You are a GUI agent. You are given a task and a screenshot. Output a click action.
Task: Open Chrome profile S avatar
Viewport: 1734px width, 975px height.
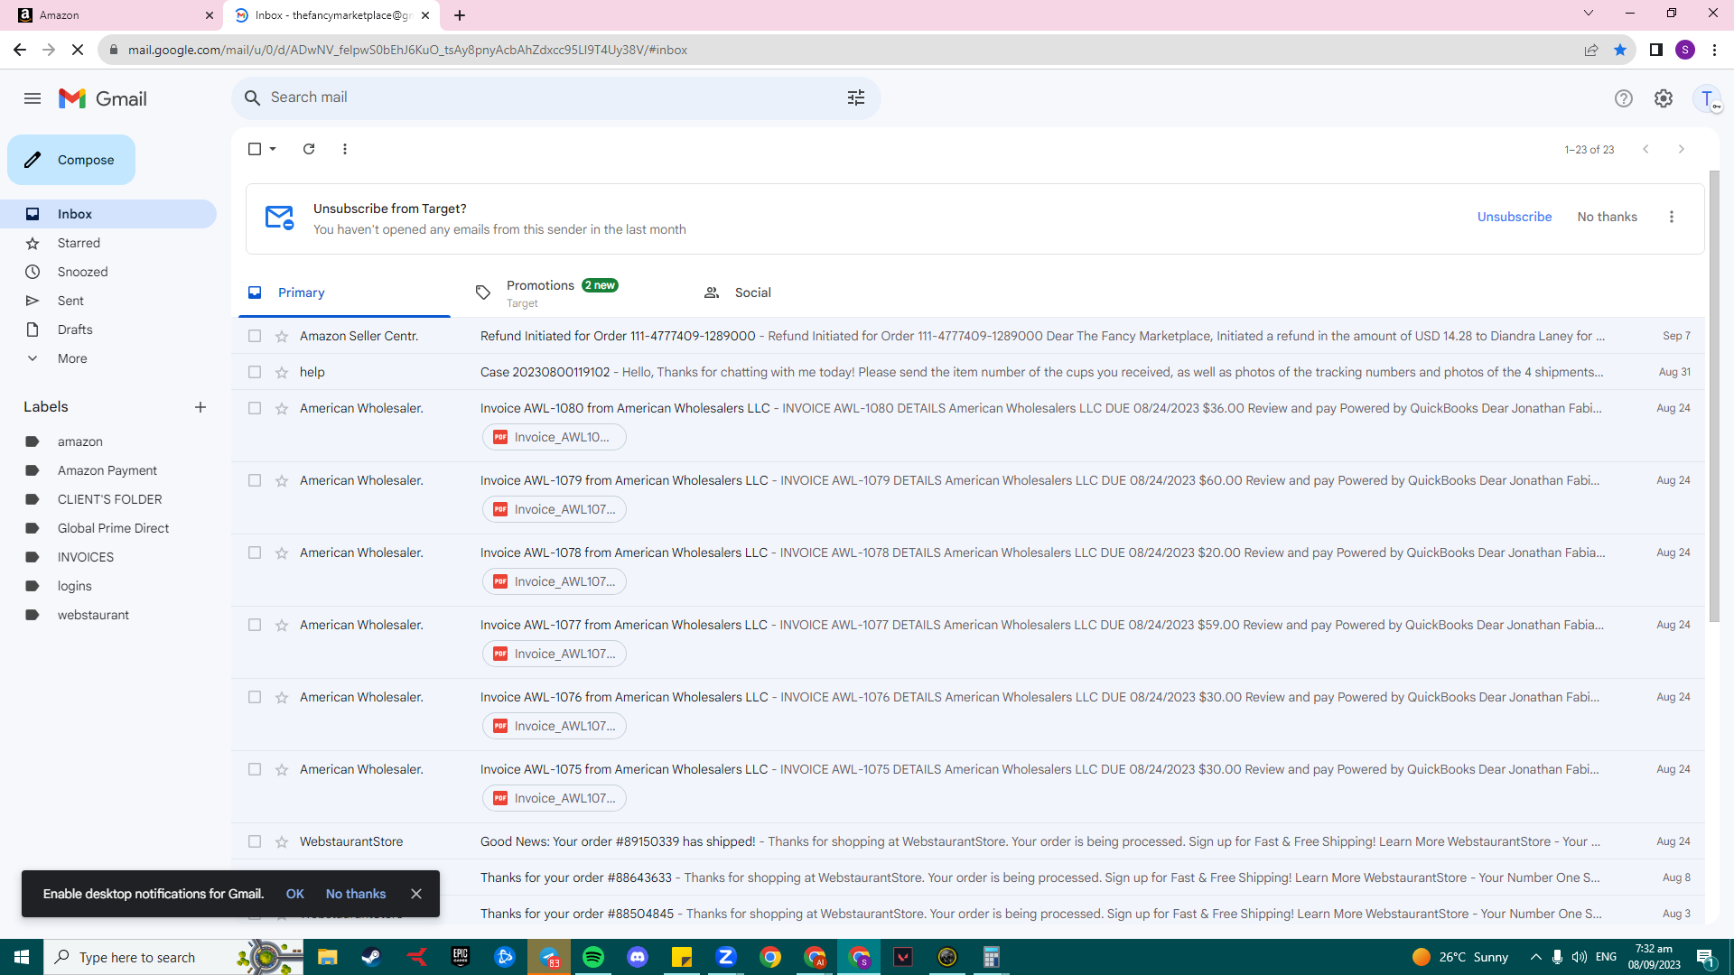coord(1685,50)
